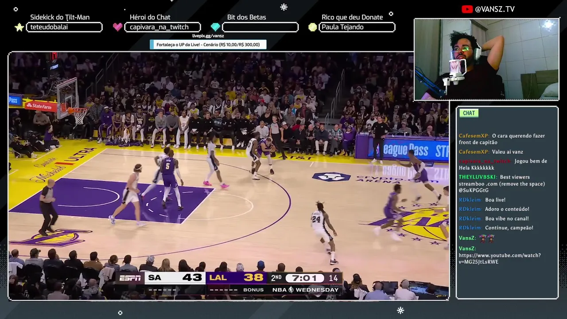
Task: Click the 'Jogou bem de Hela' chat message
Action: click(503, 164)
